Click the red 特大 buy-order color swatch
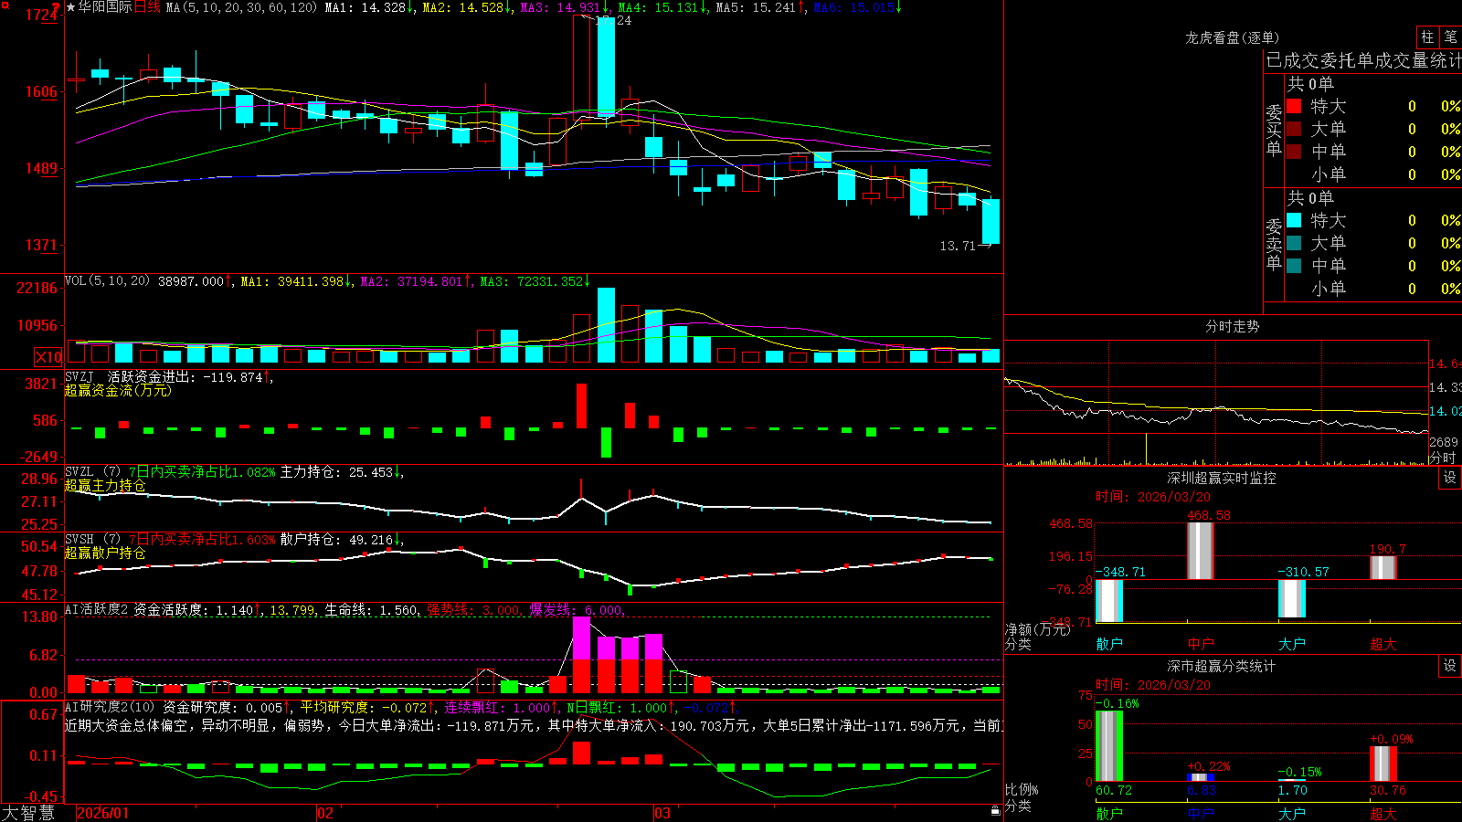Image resolution: width=1462 pixels, height=822 pixels. click(1294, 106)
